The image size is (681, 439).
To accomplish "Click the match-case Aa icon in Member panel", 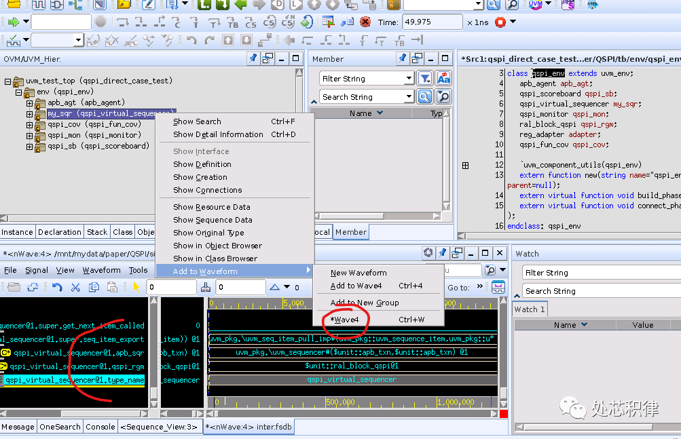I will click(443, 79).
